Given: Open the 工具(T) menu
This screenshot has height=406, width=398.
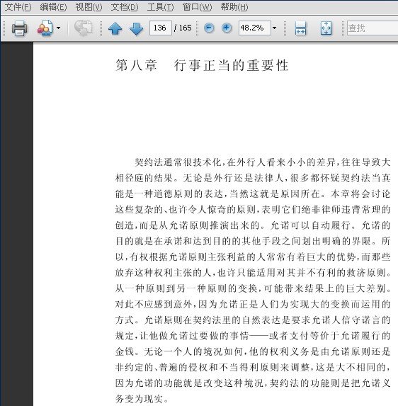Looking at the screenshot, I should click(x=160, y=7).
